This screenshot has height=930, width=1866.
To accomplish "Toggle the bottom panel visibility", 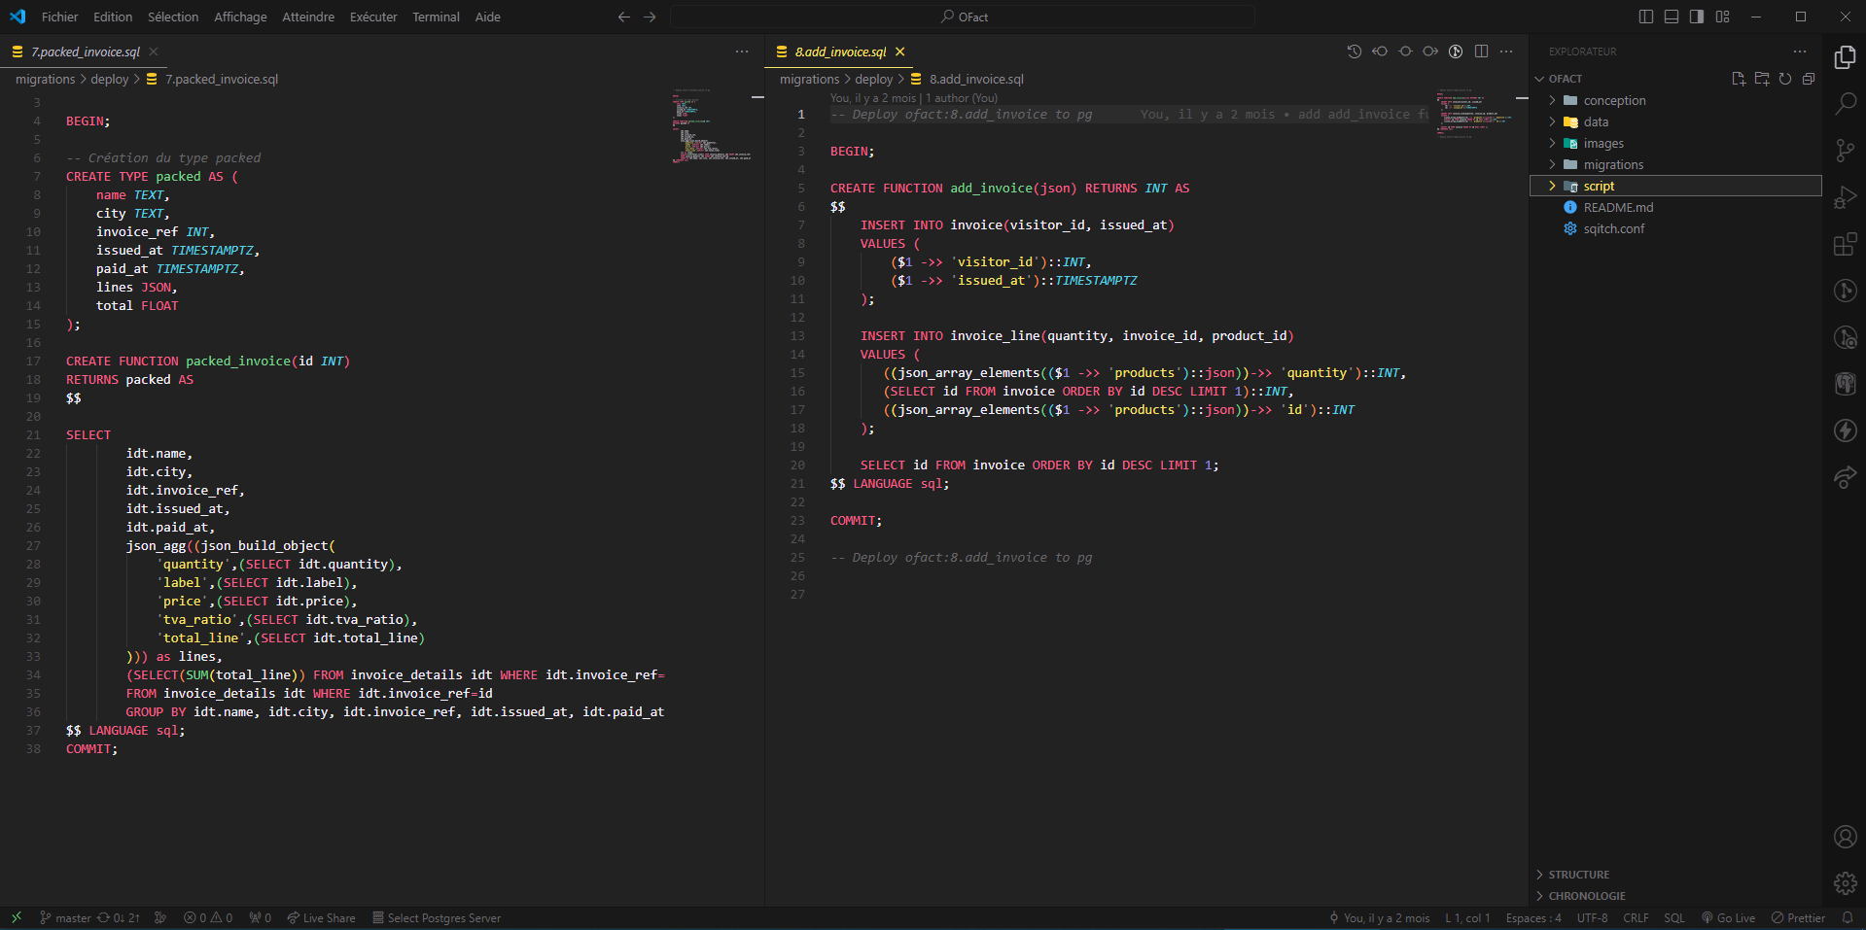I will point(1671,17).
